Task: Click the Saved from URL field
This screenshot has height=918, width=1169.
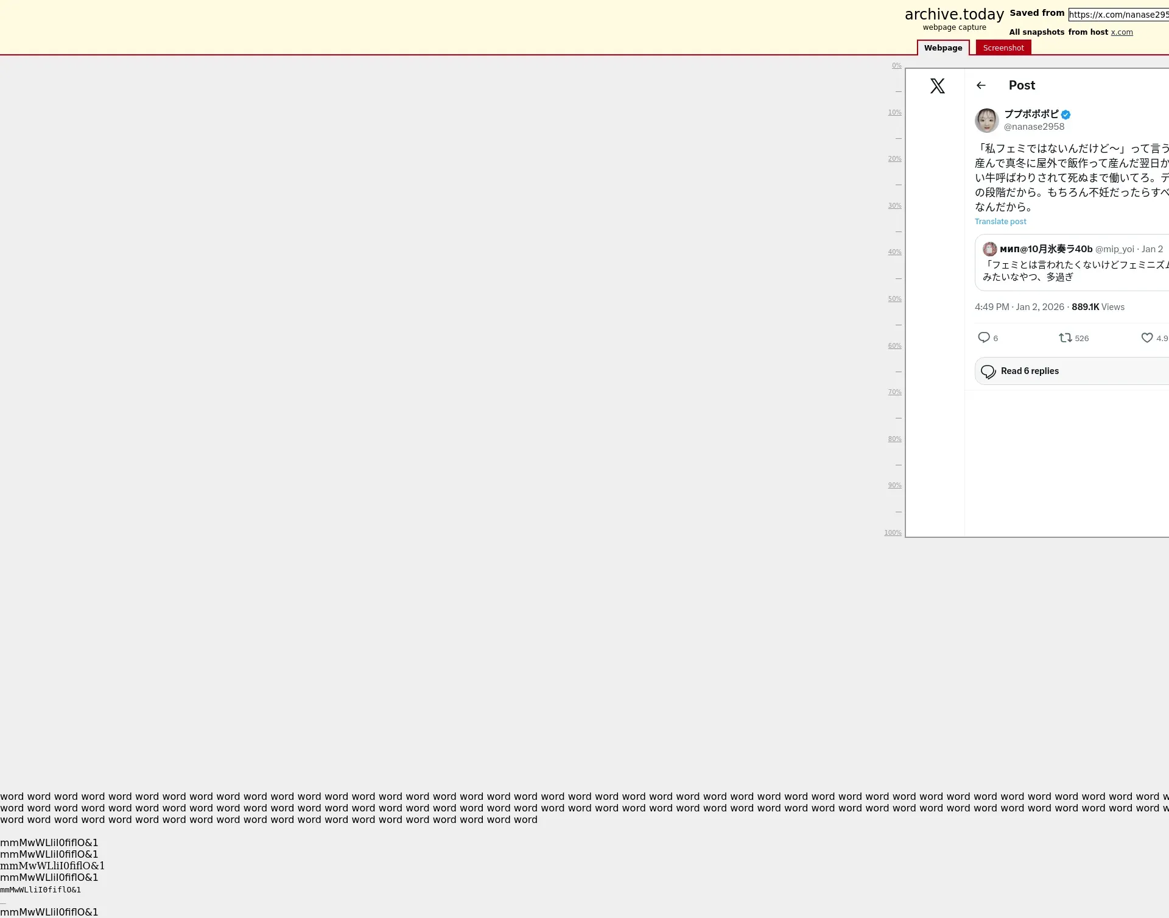Action: point(1118,15)
